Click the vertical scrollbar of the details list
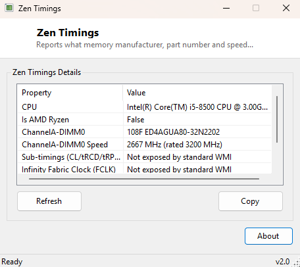This screenshot has width=300, height=267. 277,119
